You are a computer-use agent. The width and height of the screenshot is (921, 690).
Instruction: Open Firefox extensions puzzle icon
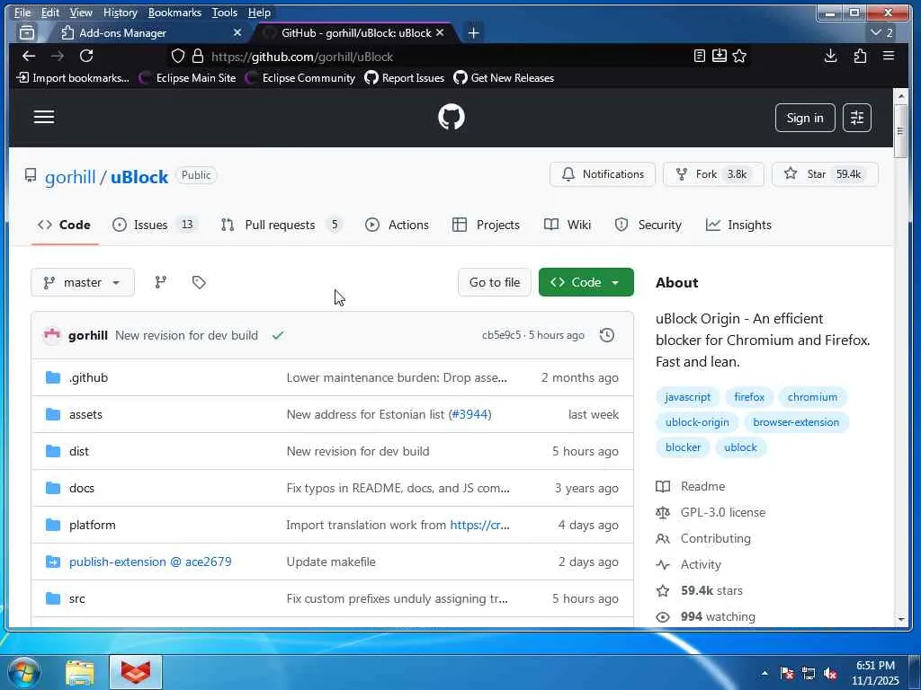[860, 56]
